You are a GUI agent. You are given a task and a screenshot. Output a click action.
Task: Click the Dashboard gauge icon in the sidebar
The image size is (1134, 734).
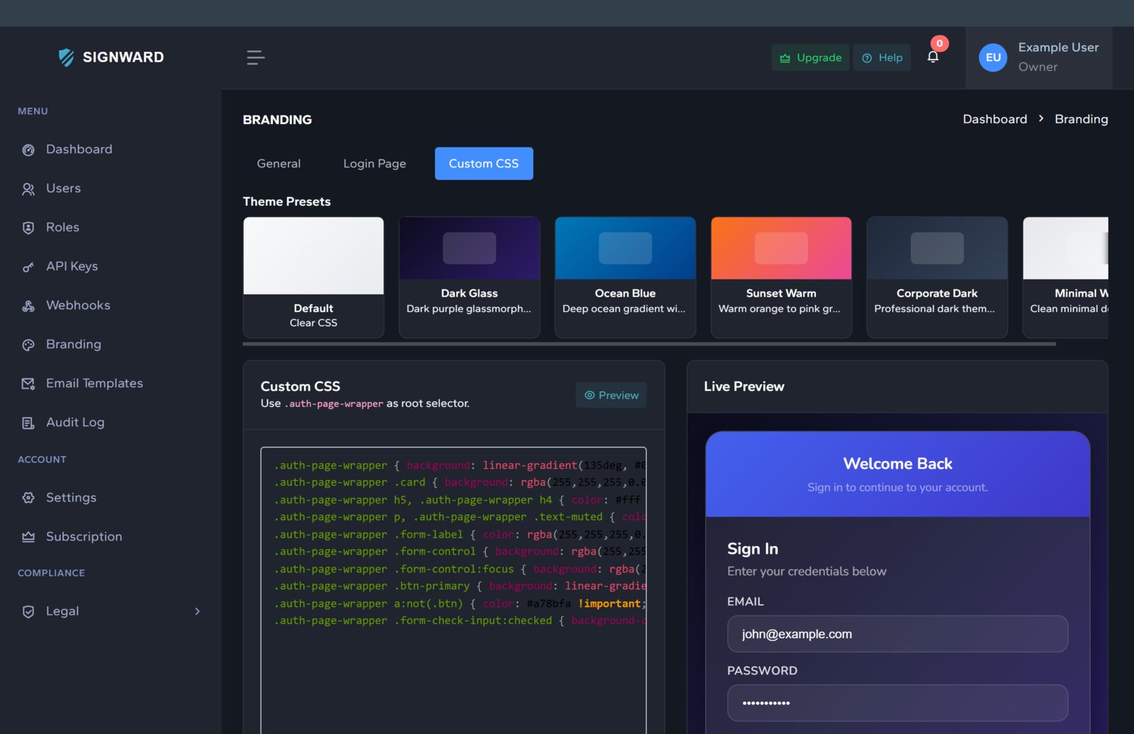click(28, 150)
